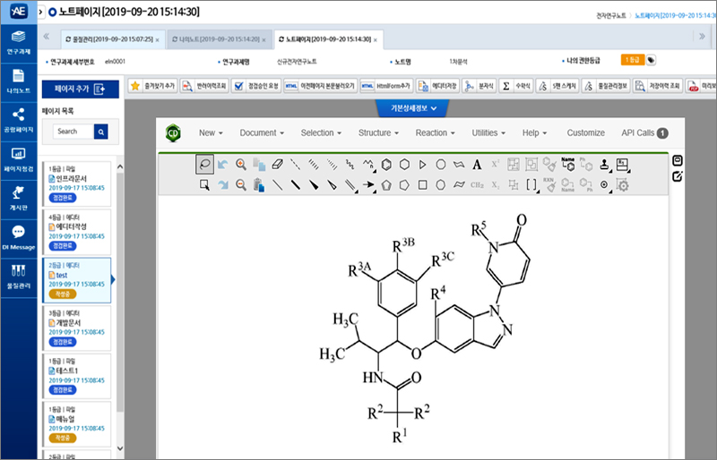Choose the text label 'A' tool
This screenshot has width=717, height=460.
tap(477, 164)
